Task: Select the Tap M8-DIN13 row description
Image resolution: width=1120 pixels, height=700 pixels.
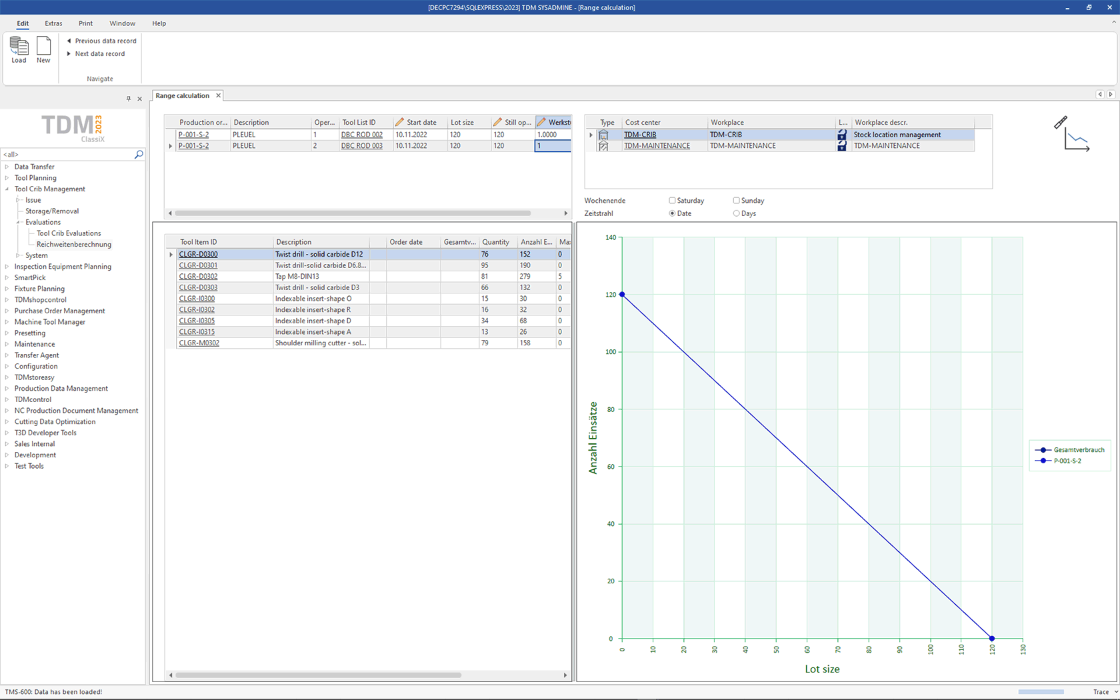Action: click(297, 277)
